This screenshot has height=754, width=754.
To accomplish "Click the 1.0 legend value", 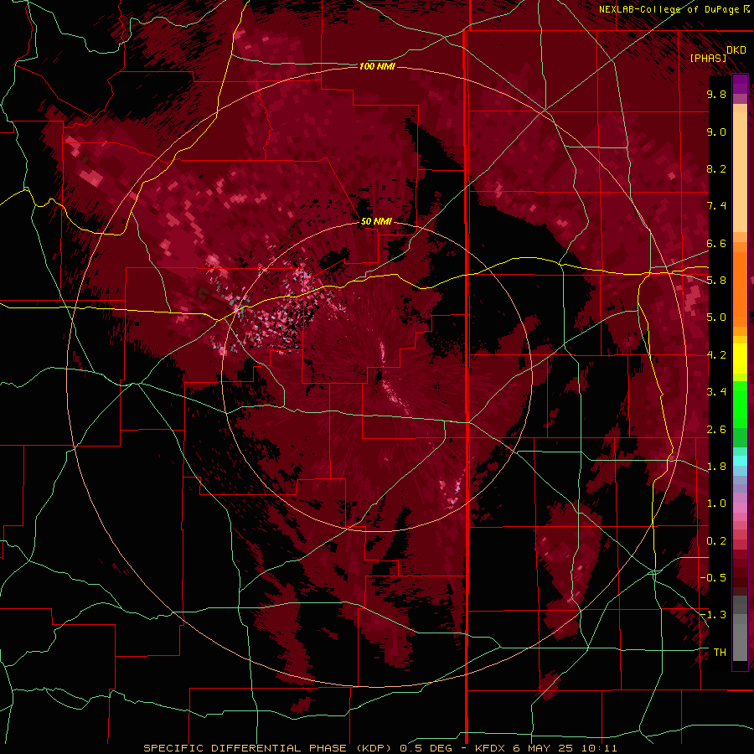I will coord(716,504).
